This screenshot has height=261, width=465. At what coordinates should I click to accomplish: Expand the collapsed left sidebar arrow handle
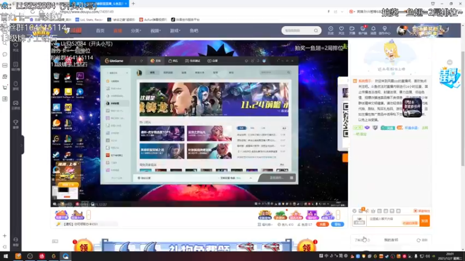[x=22, y=145]
